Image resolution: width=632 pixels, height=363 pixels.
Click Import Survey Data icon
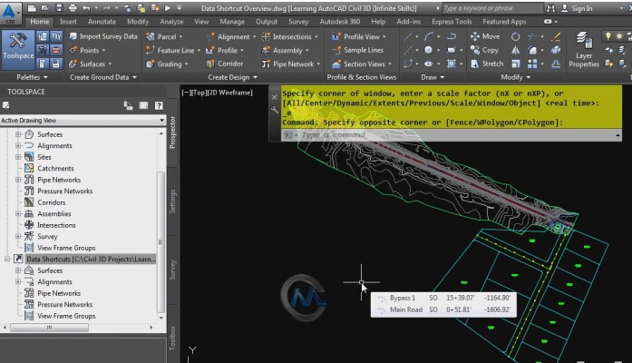point(72,36)
